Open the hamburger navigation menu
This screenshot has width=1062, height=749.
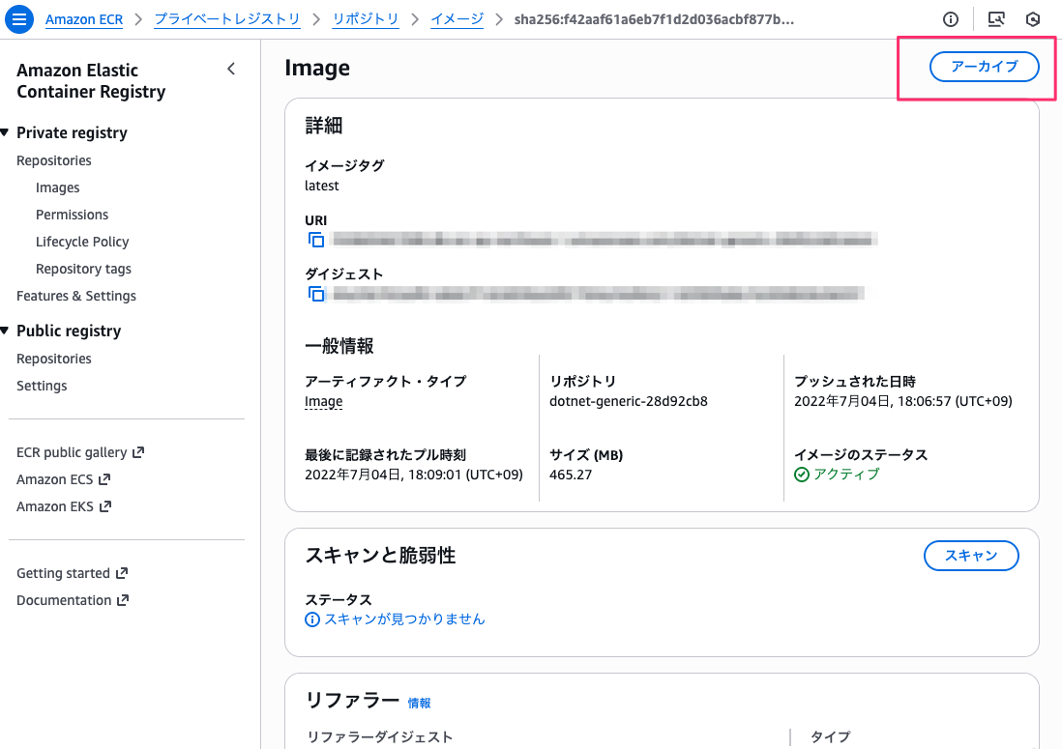19,18
